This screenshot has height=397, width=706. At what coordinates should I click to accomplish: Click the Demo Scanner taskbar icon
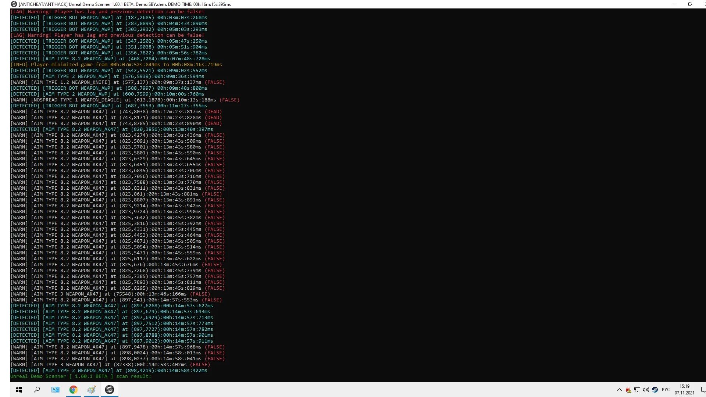pos(110,390)
